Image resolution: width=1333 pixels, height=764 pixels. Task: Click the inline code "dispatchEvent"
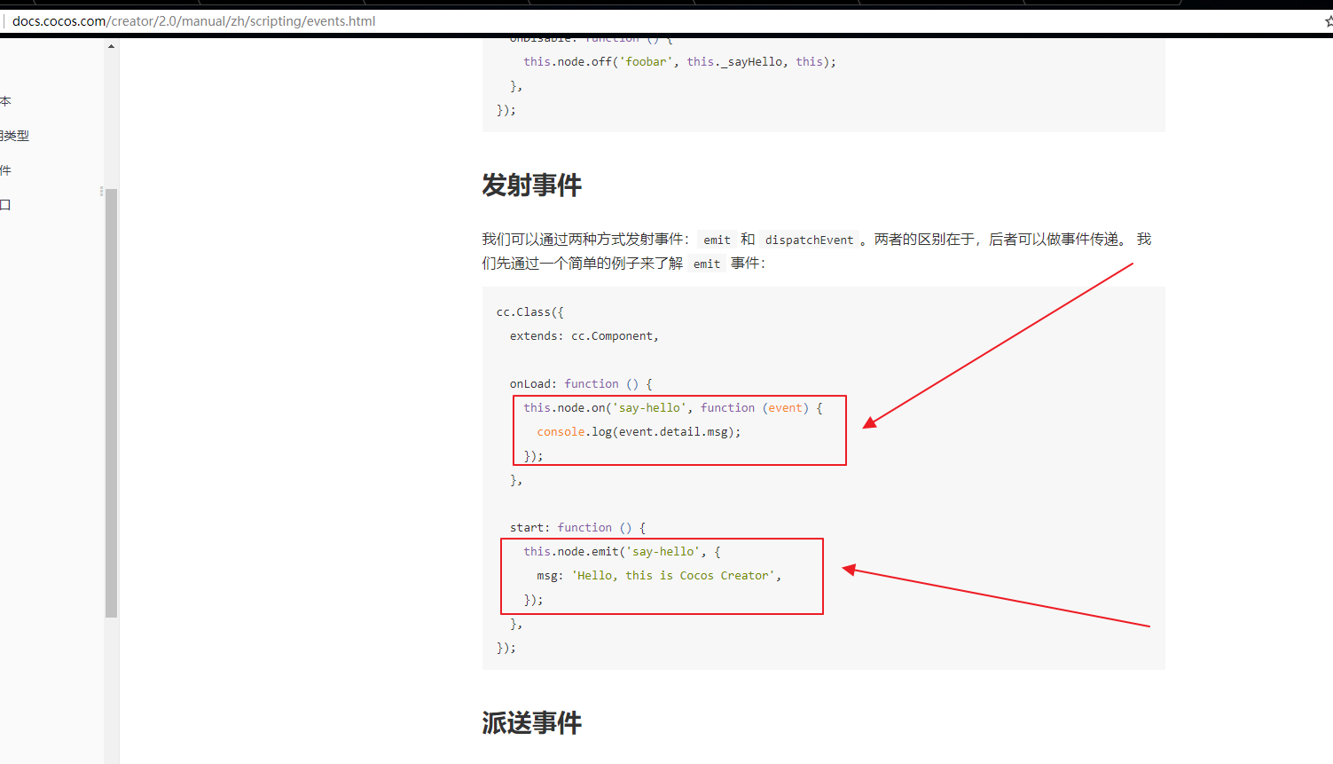809,240
